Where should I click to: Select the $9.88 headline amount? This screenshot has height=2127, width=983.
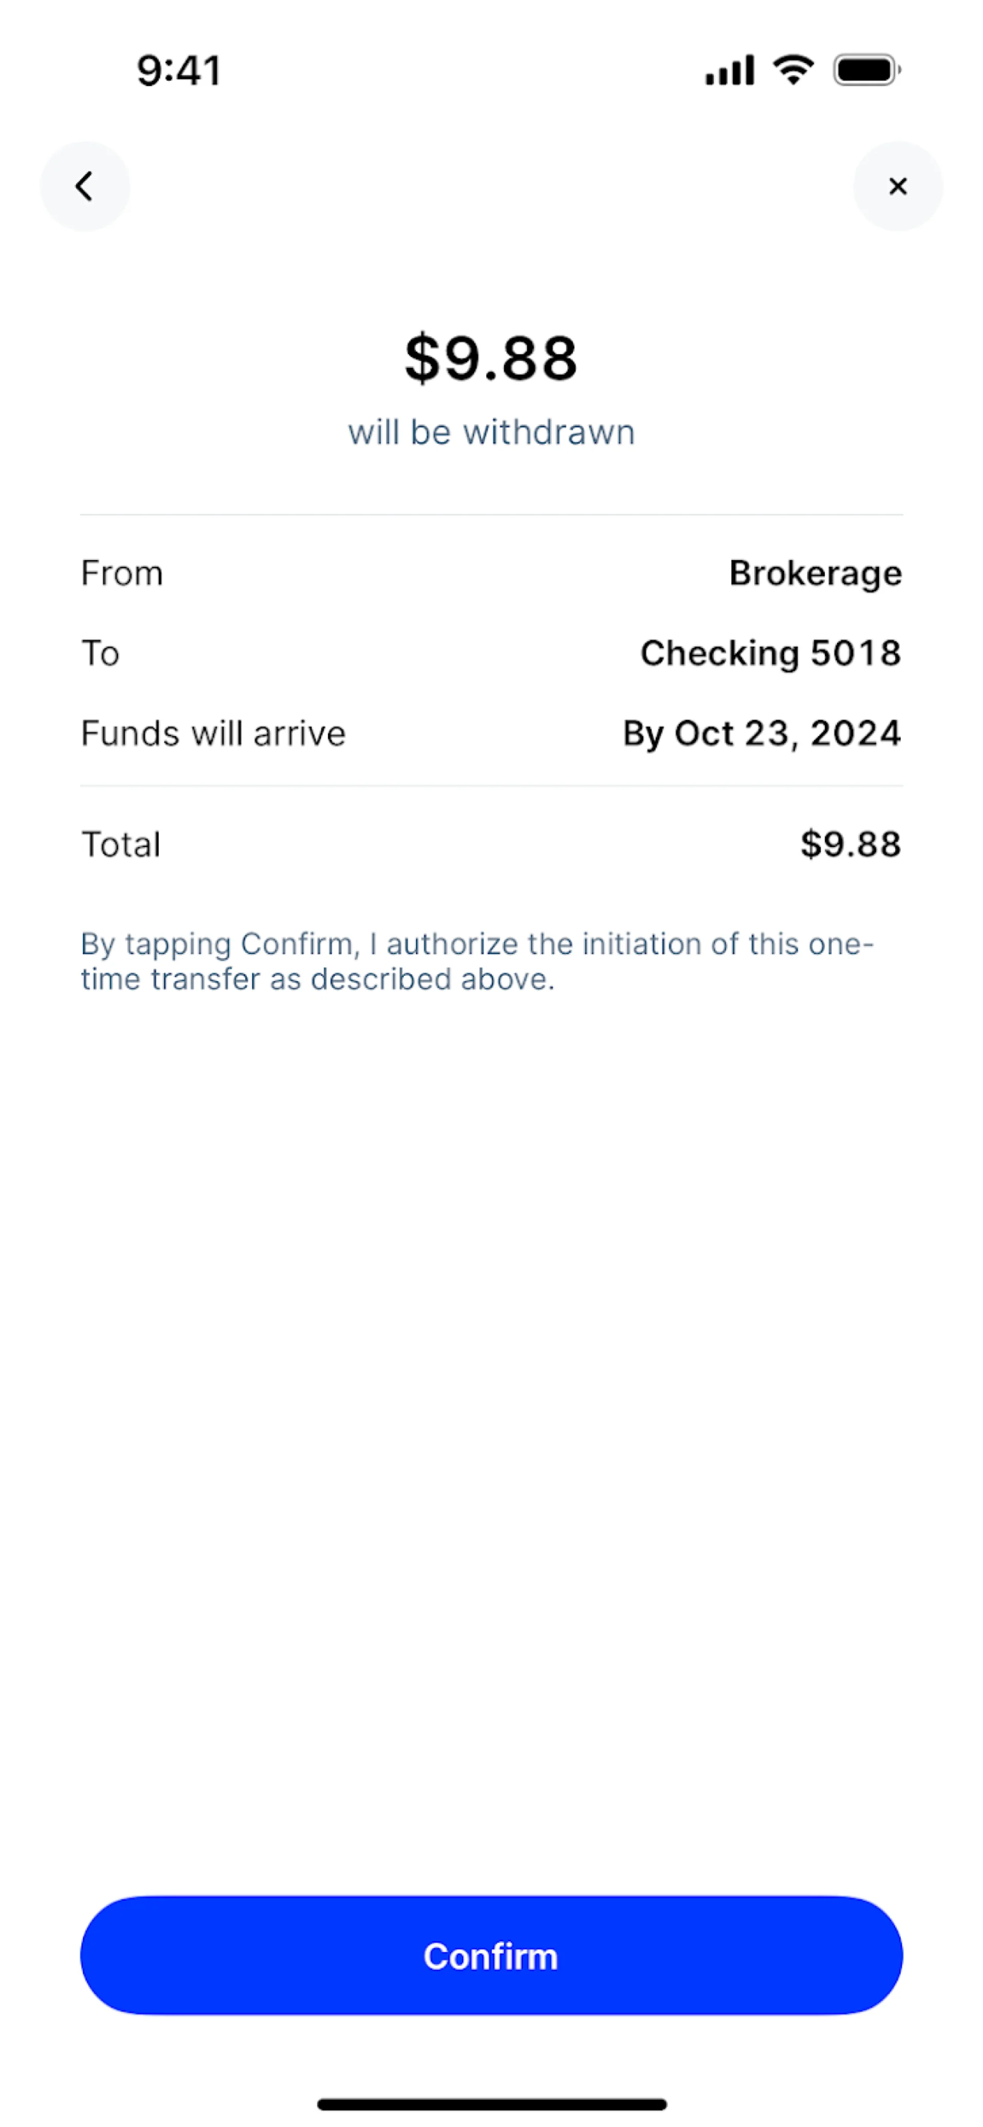click(491, 358)
